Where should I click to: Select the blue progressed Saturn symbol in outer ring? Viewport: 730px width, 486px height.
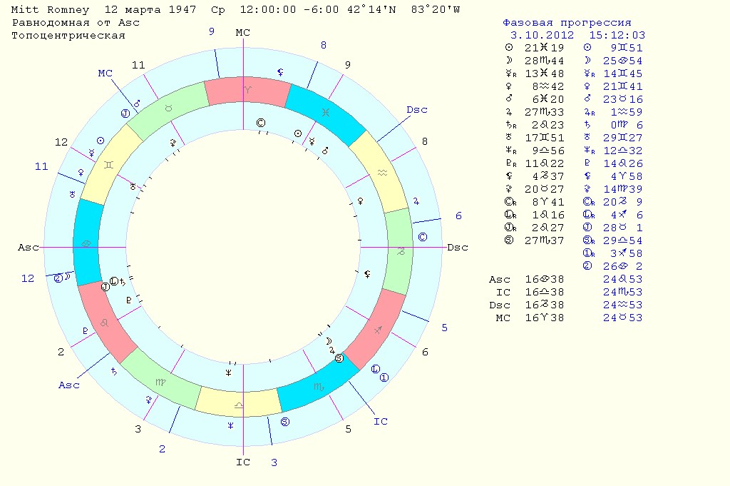click(113, 371)
